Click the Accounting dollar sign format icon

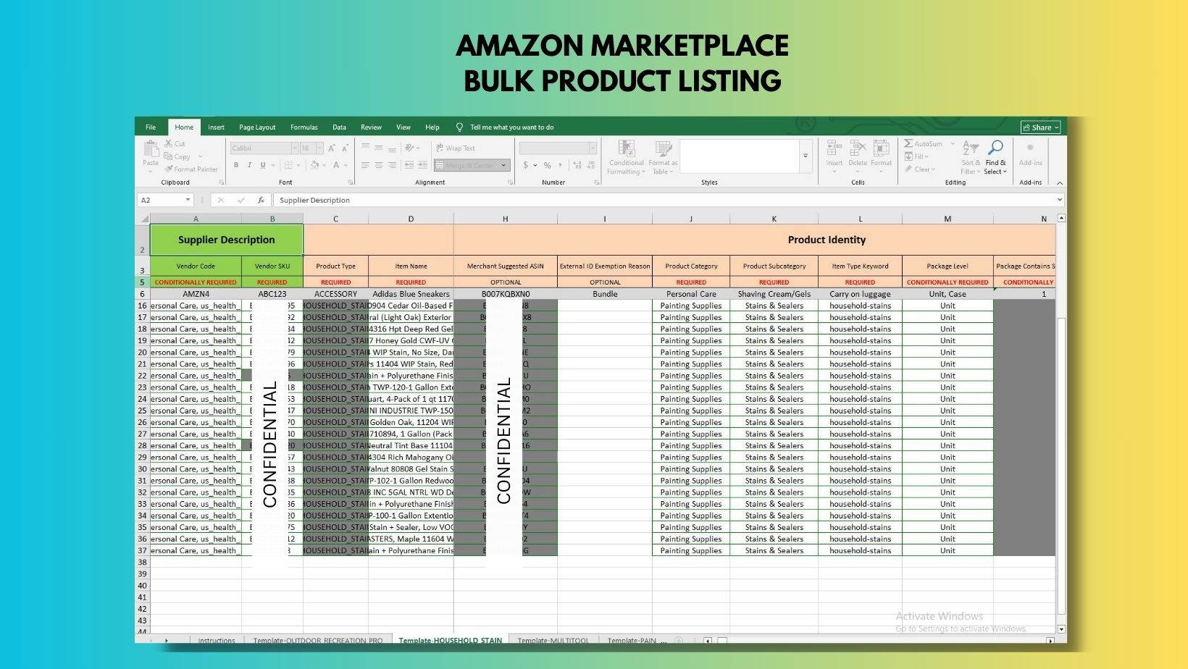point(526,165)
